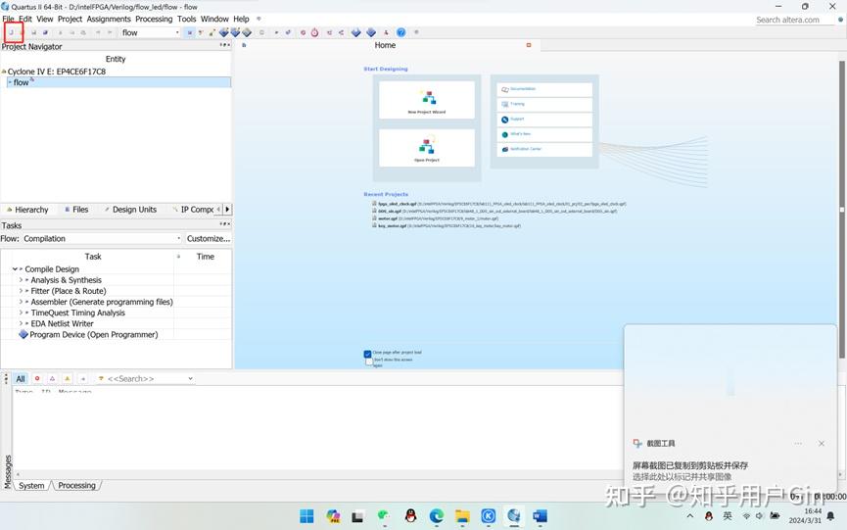Open QQ penguin taskbar icon

pos(410,516)
